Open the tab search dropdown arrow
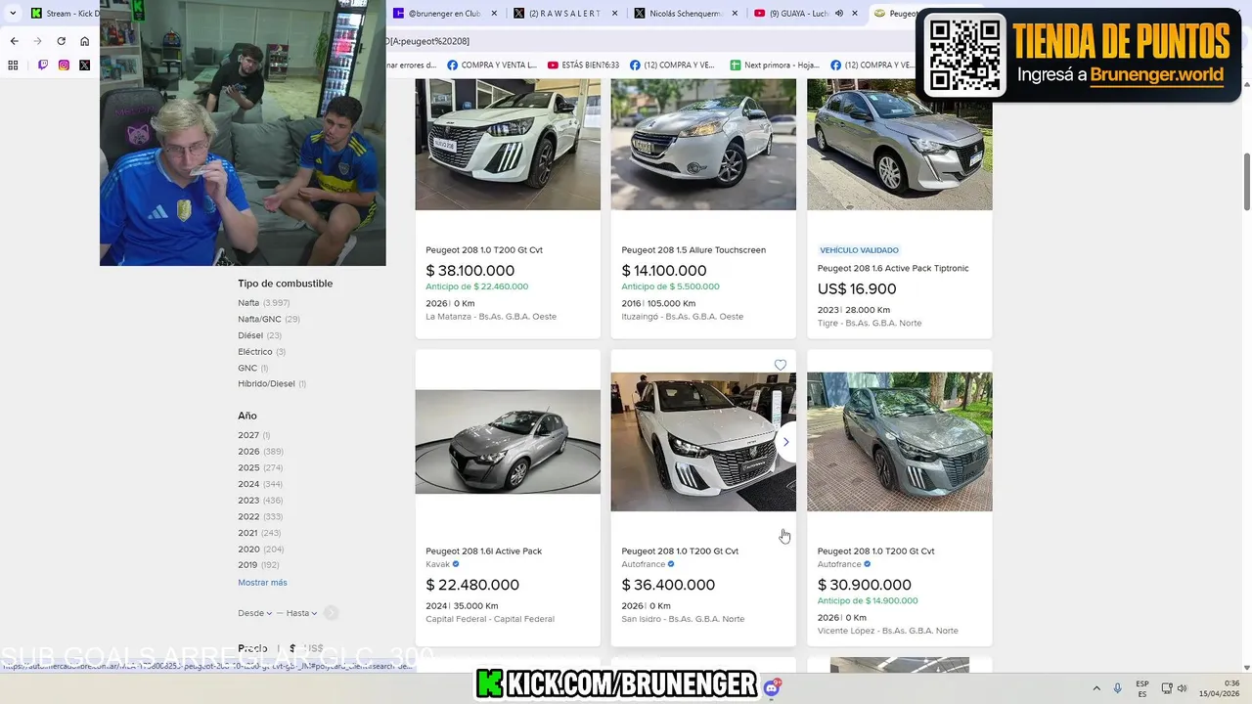Viewport: 1252px width, 704px height. coord(13,13)
